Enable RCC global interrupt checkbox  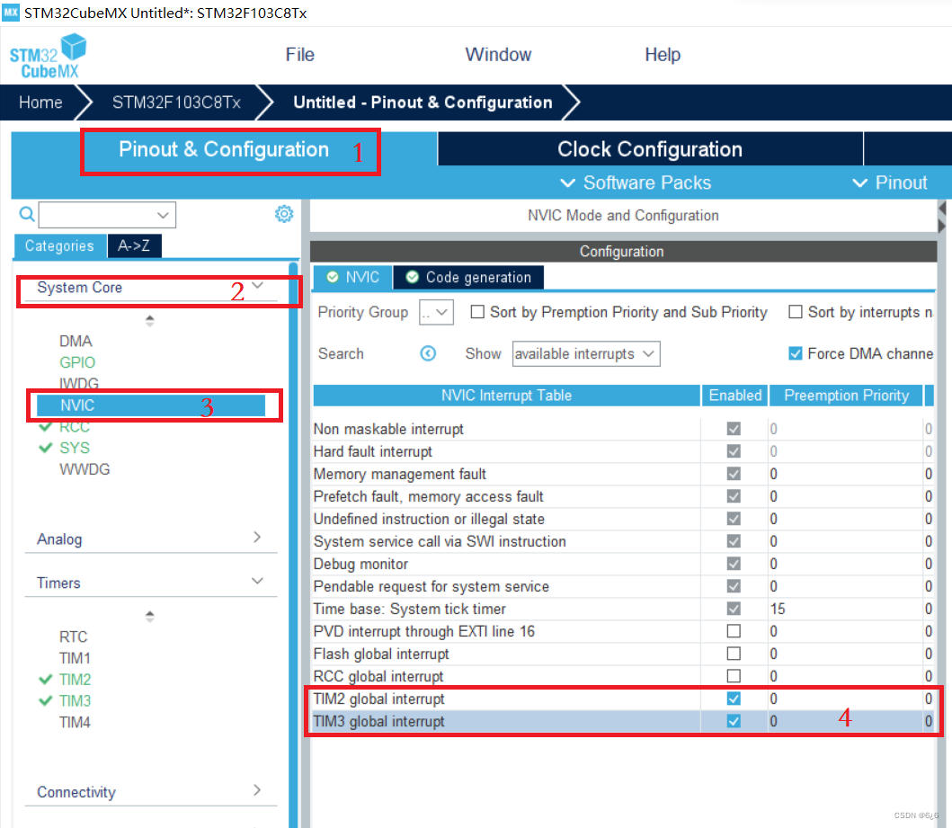click(x=734, y=676)
